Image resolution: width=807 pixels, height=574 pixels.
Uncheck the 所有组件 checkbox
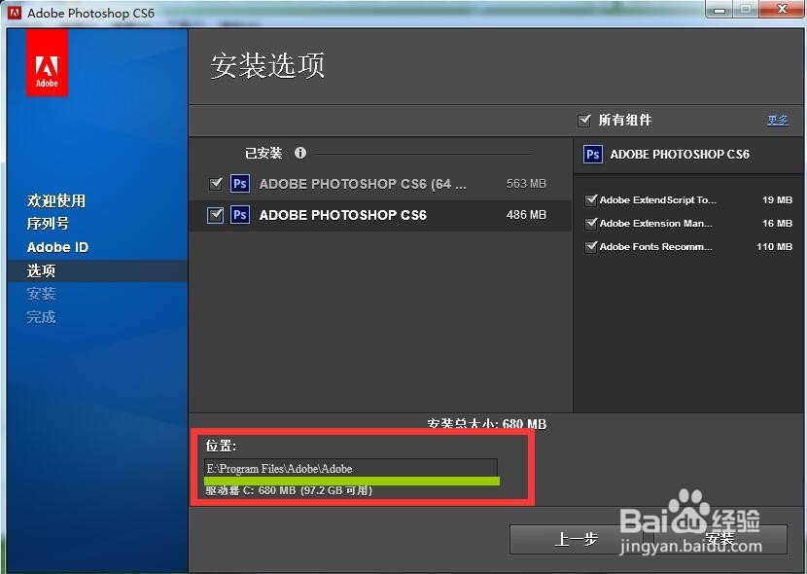point(584,120)
